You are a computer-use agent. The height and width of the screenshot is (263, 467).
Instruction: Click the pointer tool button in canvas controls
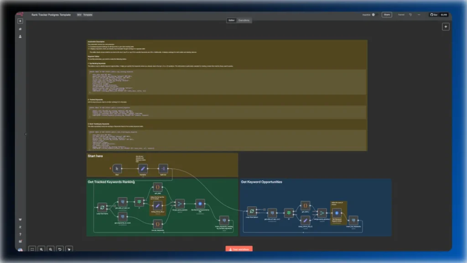[x=69, y=249]
